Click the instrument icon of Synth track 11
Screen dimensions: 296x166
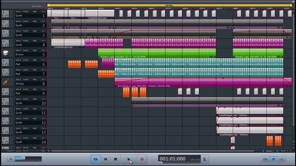(5, 111)
